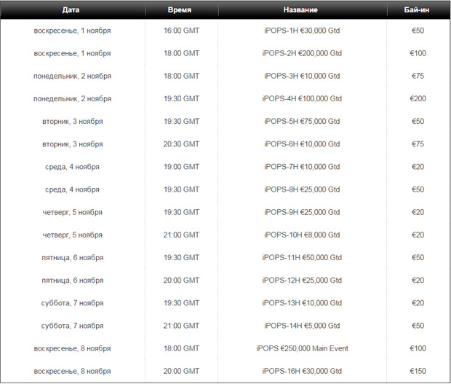
Task: Click the date cell of iPOPS-2H row
Action: click(x=73, y=53)
